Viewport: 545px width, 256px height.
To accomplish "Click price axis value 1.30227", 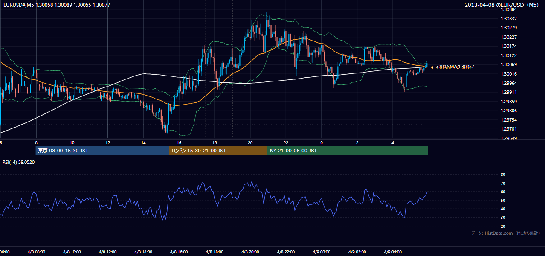I will 509,37.
